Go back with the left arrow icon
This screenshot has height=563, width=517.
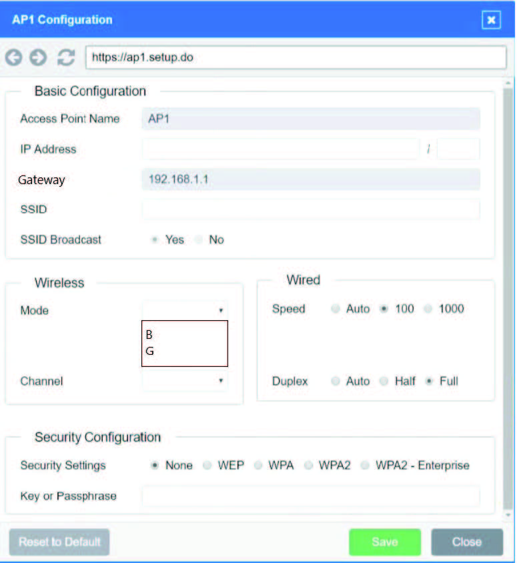click(13, 57)
